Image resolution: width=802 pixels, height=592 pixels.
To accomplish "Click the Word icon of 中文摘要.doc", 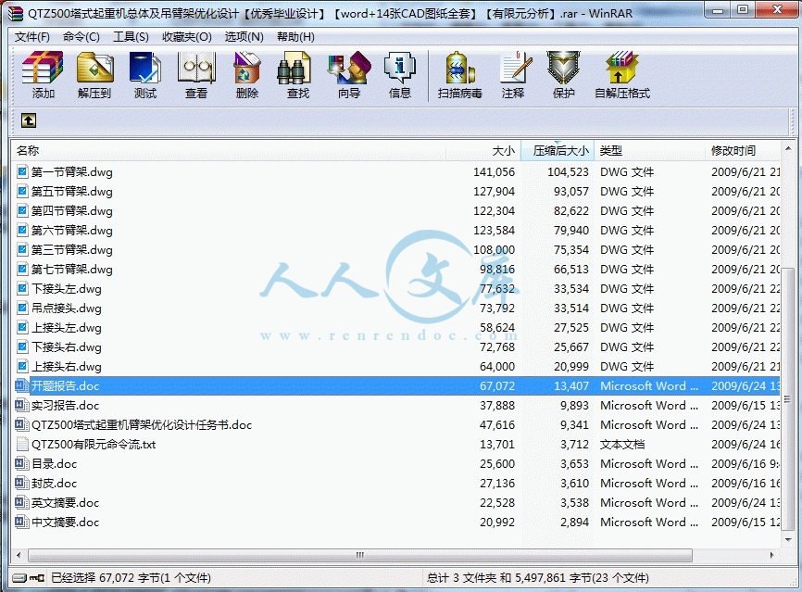I will pos(22,522).
